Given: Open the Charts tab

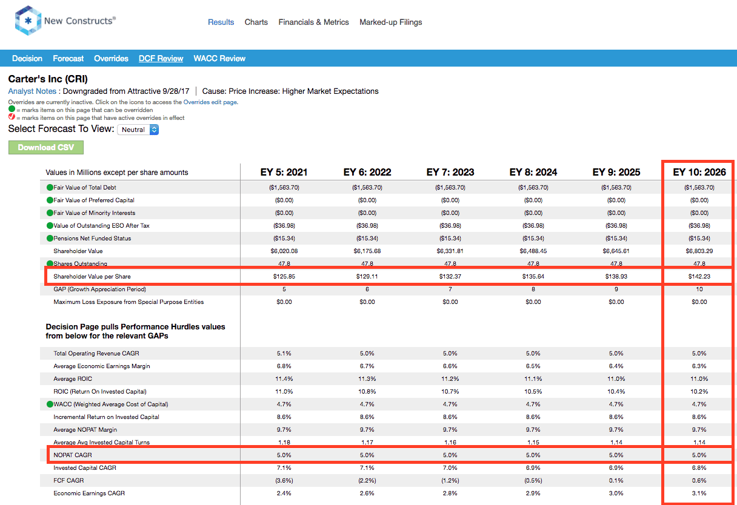Looking at the screenshot, I should click(256, 22).
